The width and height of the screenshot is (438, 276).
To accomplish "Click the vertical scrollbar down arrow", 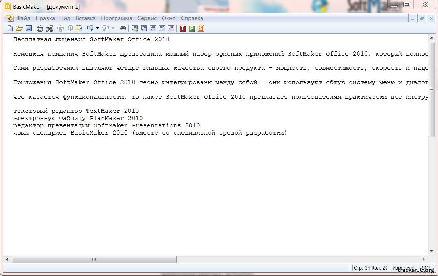I will (432, 251).
